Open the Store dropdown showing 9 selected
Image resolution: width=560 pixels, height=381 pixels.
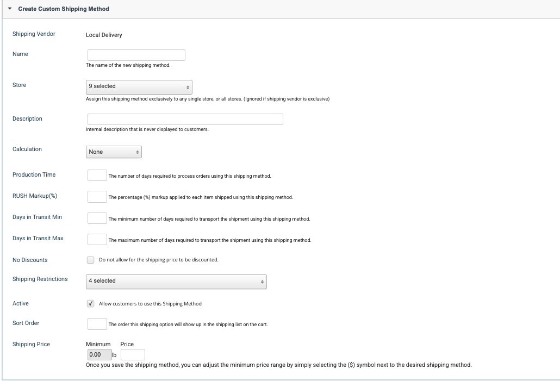tap(139, 87)
